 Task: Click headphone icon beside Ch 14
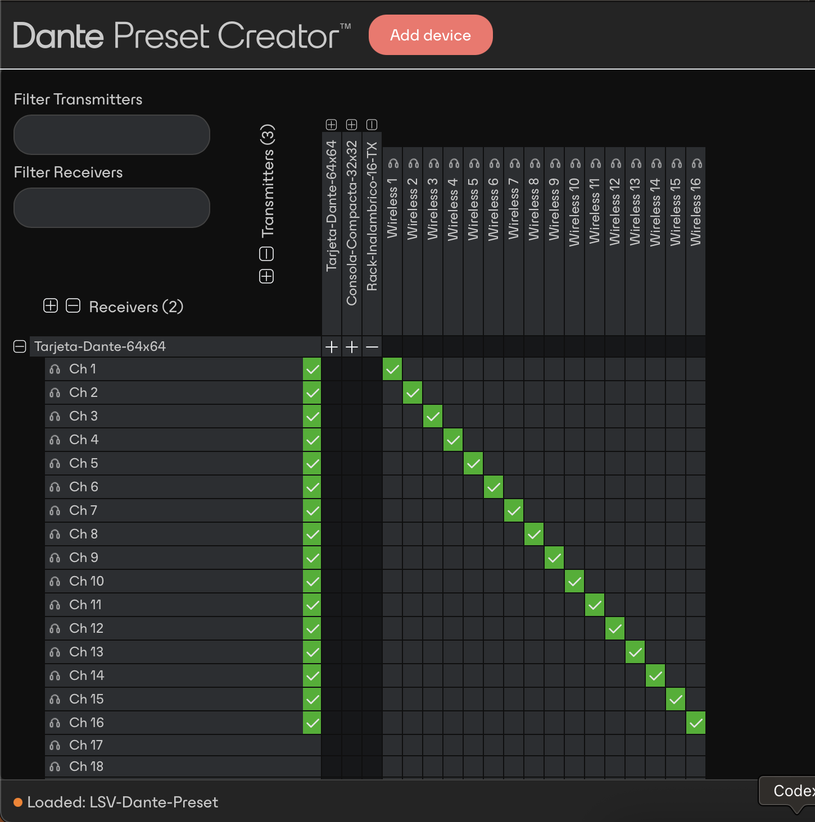(55, 676)
